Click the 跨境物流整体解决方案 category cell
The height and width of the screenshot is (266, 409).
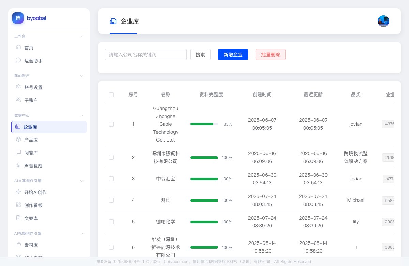pyautogui.click(x=356, y=157)
